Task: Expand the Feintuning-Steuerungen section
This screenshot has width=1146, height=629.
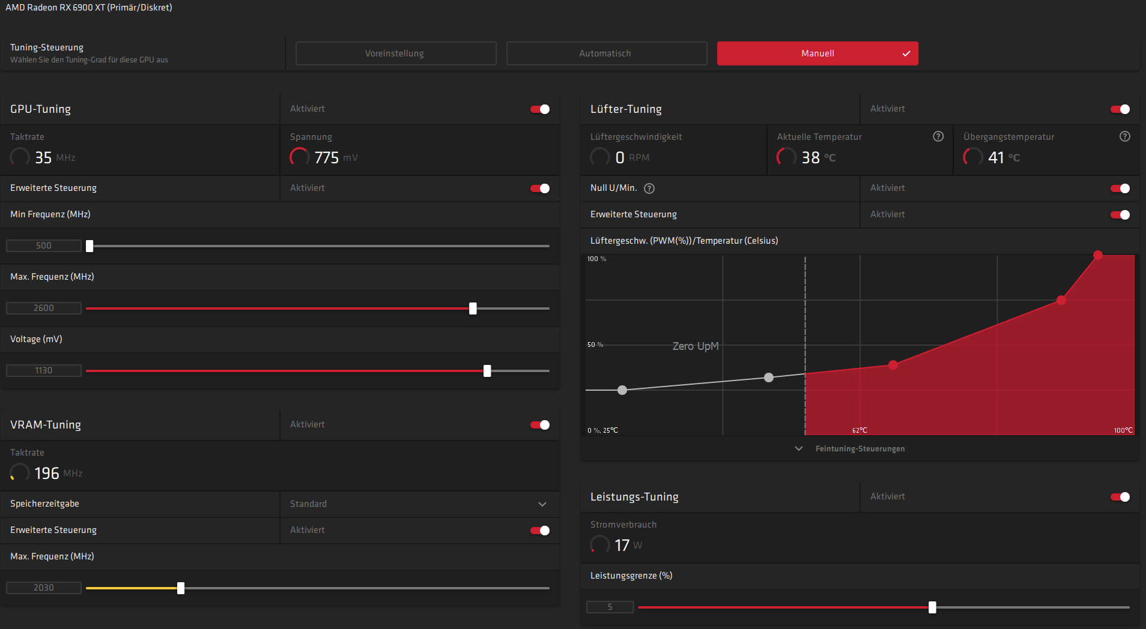Action: point(850,449)
